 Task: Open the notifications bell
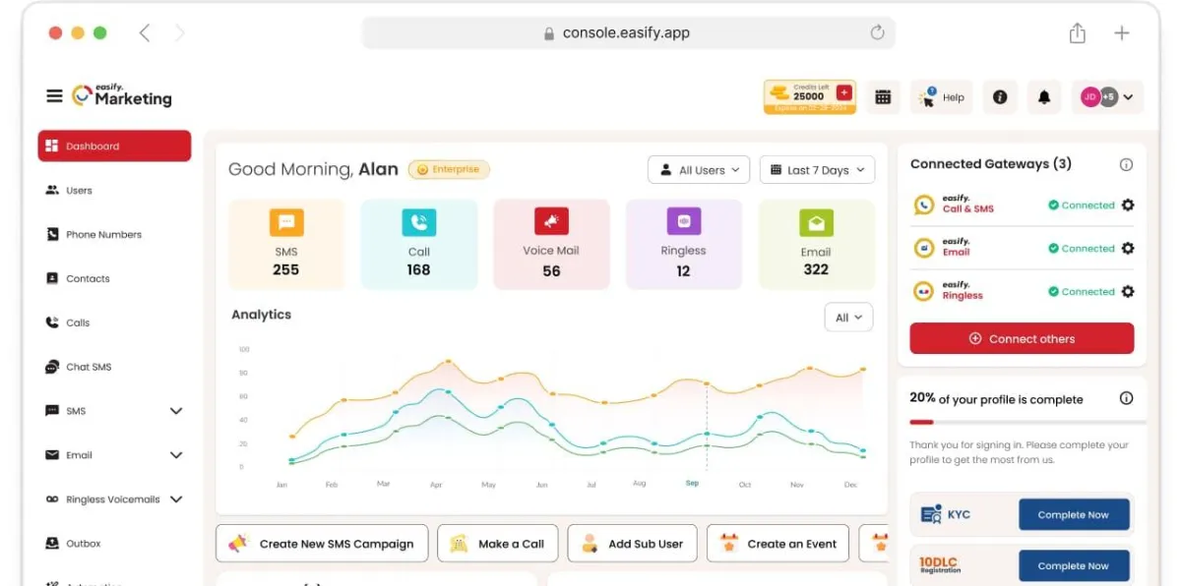(x=1044, y=97)
